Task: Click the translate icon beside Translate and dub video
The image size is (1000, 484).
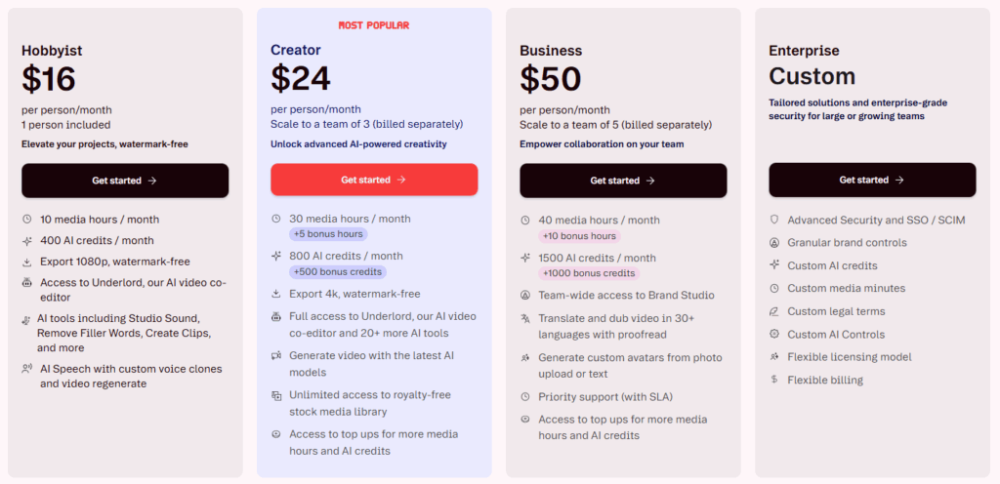Action: 525,319
